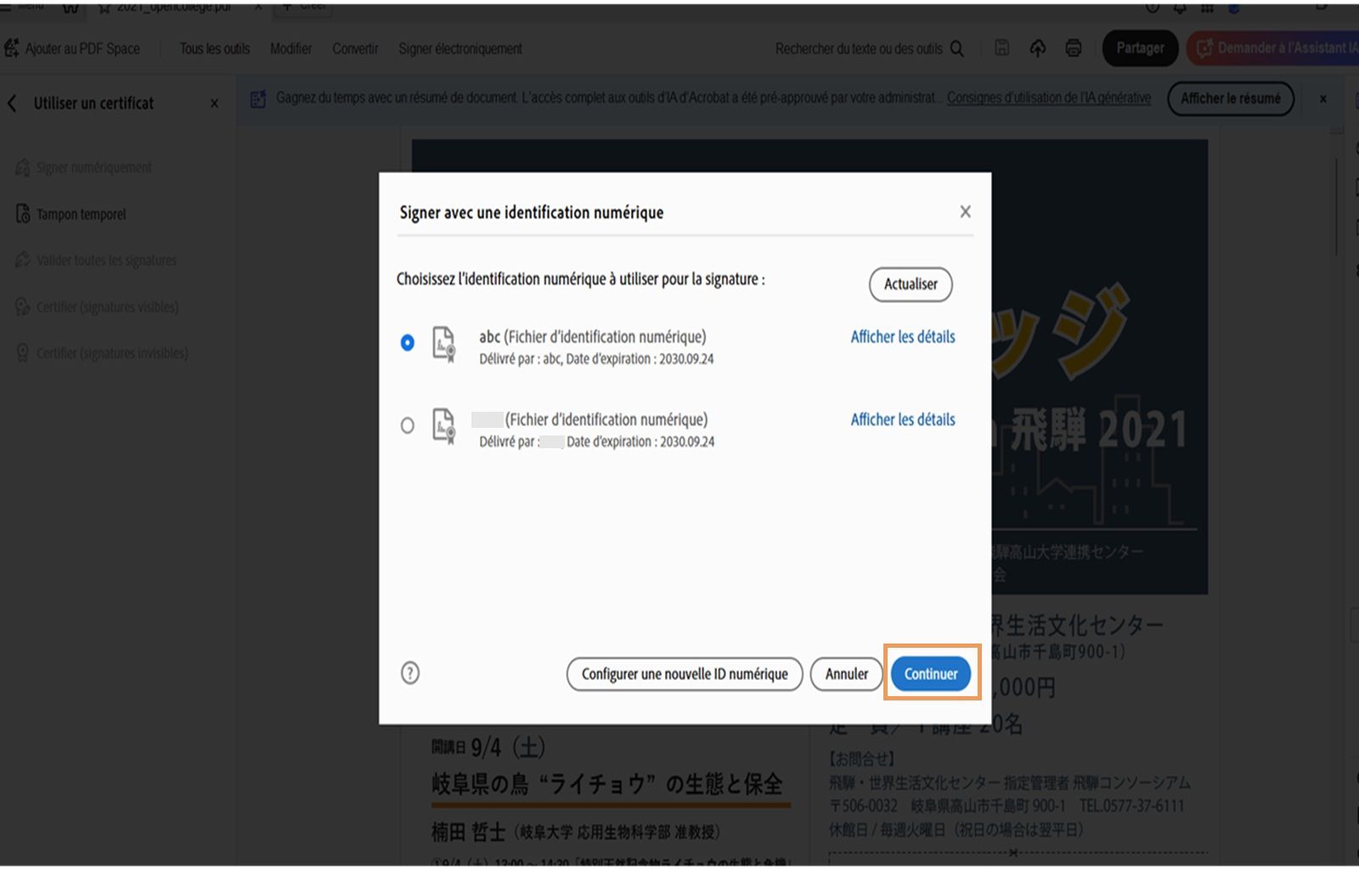Image resolution: width=1359 pixels, height=877 pixels.
Task: Select the second identification numérique file
Action: pos(408,425)
